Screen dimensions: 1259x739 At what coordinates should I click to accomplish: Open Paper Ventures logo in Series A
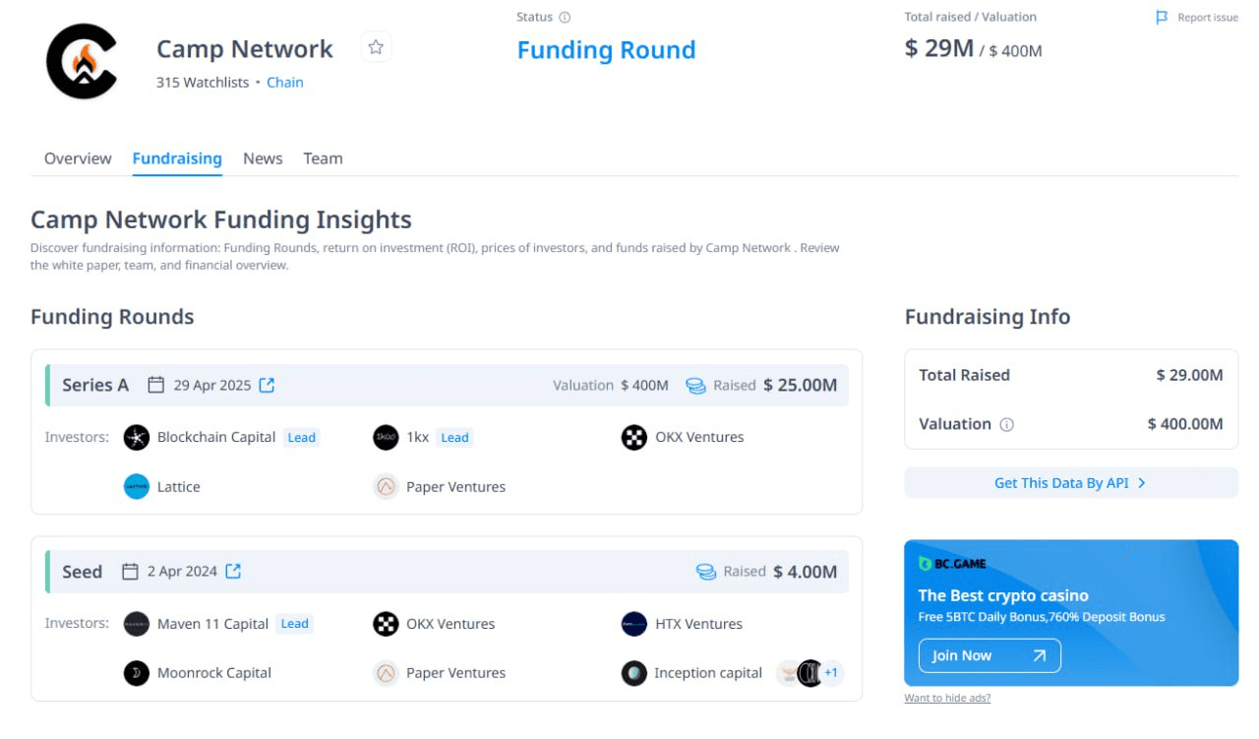[386, 486]
